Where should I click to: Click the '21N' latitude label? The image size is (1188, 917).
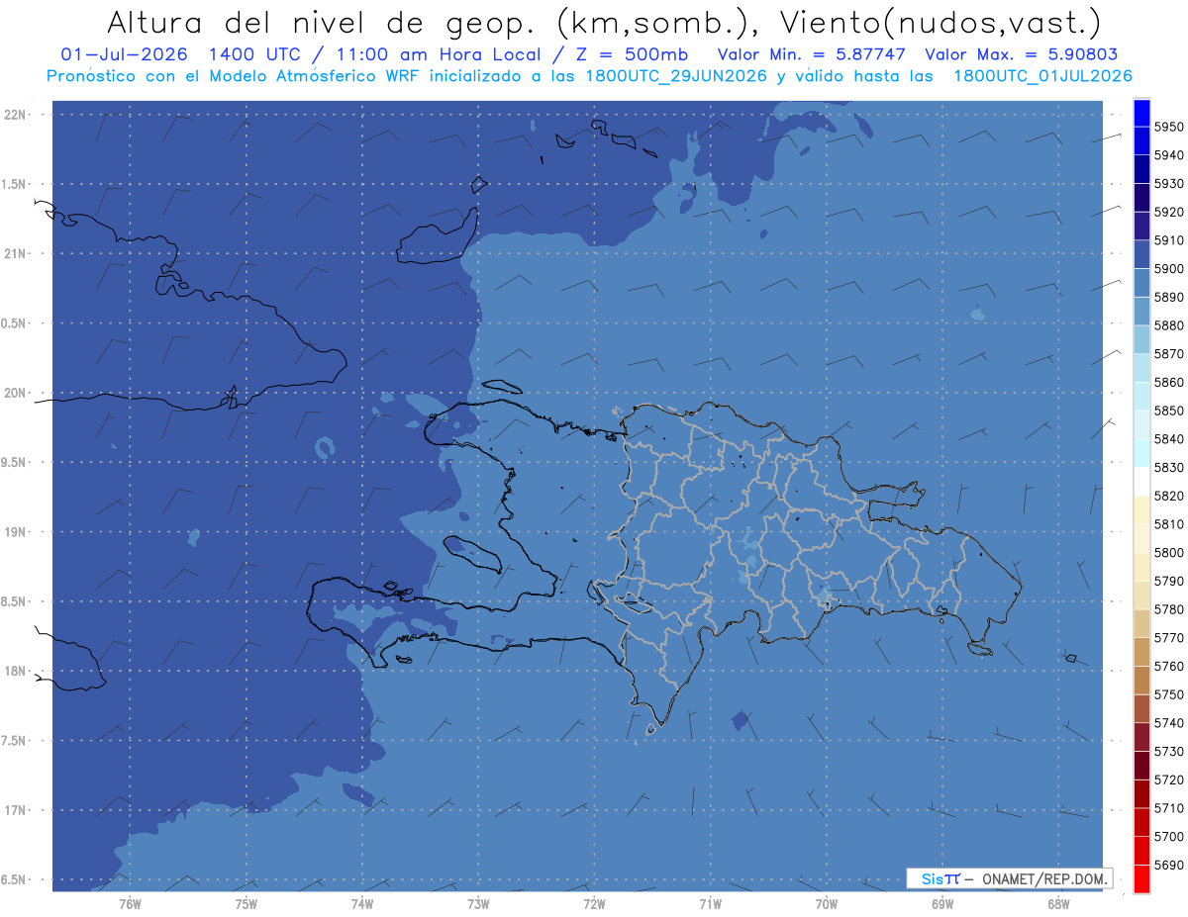click(x=15, y=253)
